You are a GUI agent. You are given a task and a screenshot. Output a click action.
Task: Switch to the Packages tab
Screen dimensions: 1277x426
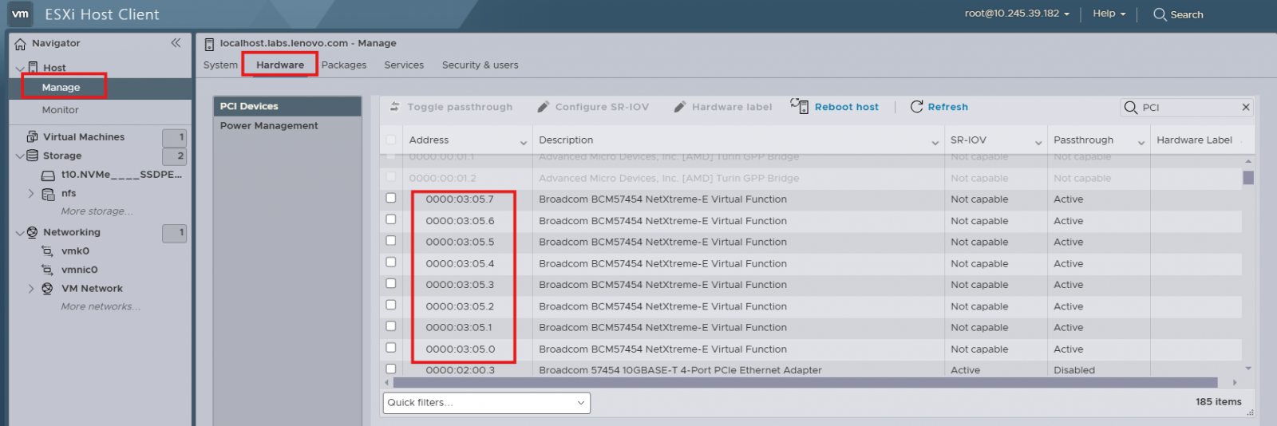343,65
